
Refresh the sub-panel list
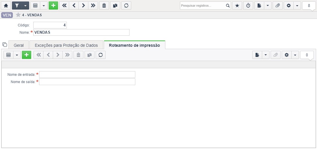[x=101, y=55]
